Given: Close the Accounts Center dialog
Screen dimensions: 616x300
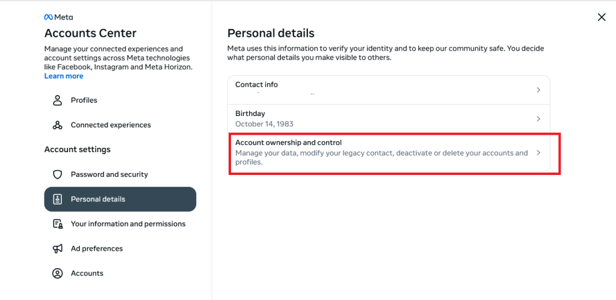Looking at the screenshot, I should pos(601,17).
